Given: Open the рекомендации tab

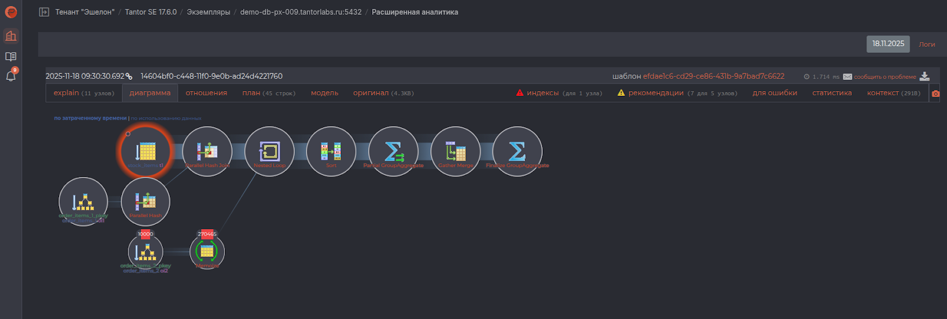Looking at the screenshot, I should [655, 93].
